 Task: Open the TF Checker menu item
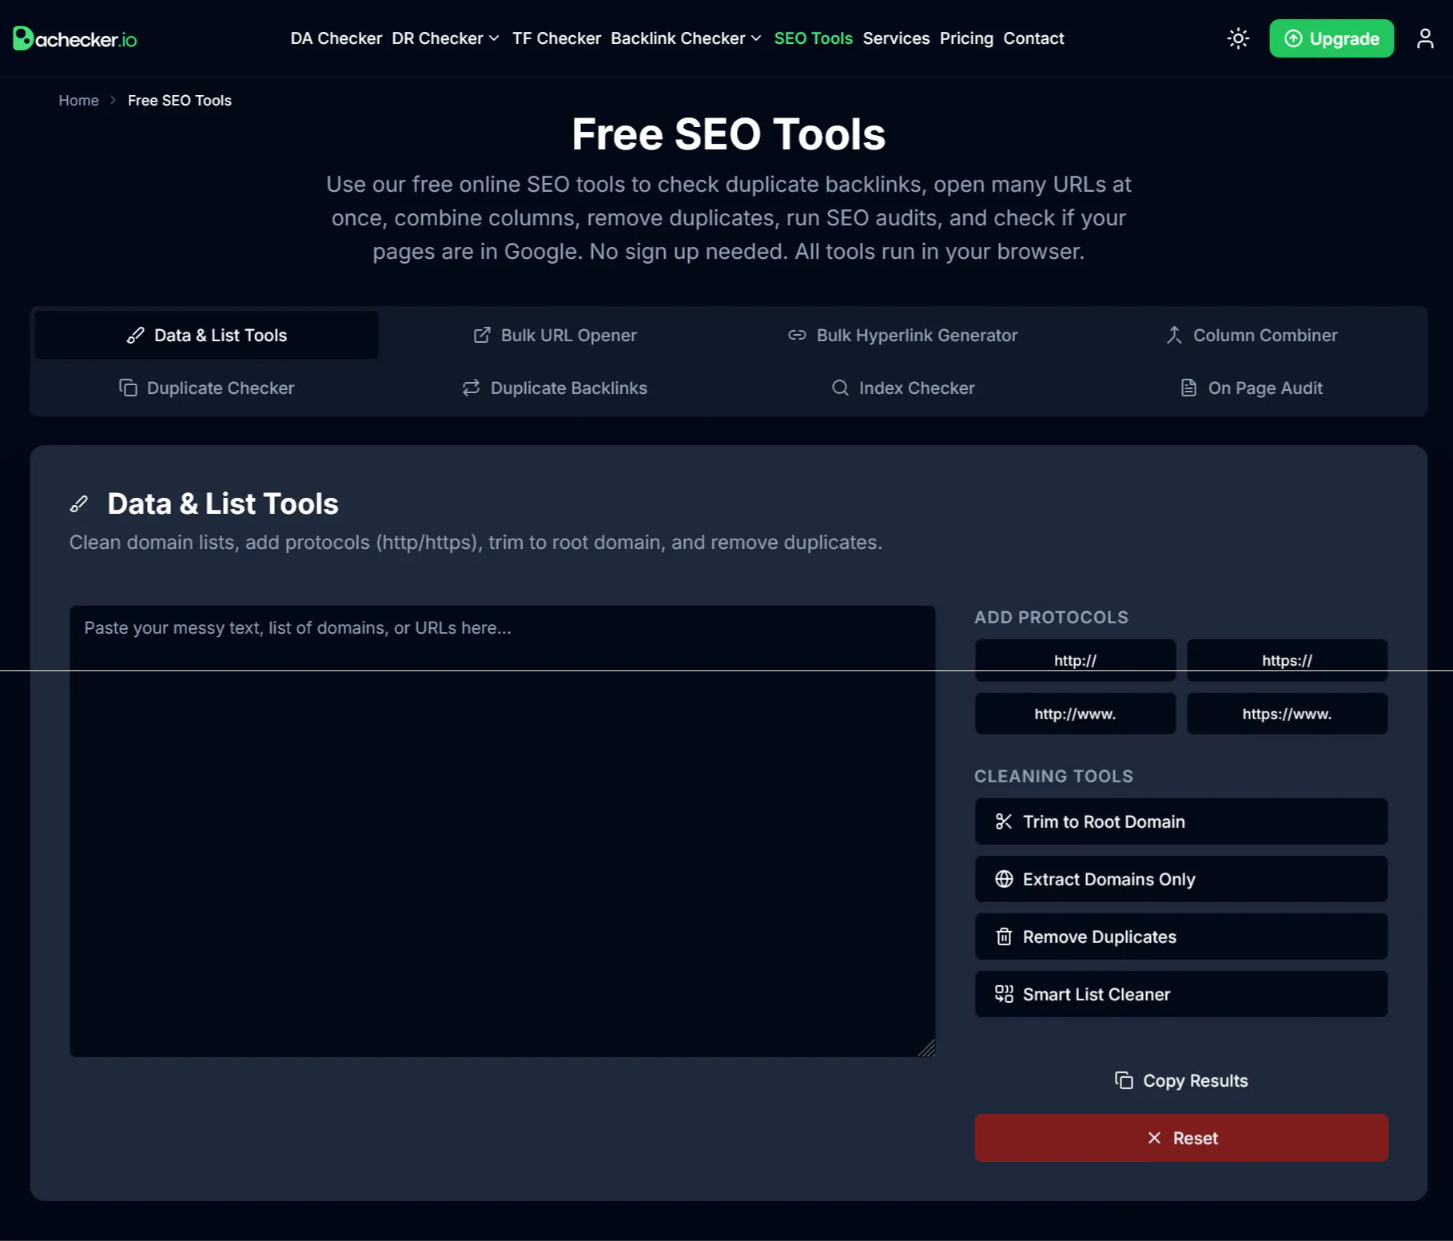[x=556, y=38]
